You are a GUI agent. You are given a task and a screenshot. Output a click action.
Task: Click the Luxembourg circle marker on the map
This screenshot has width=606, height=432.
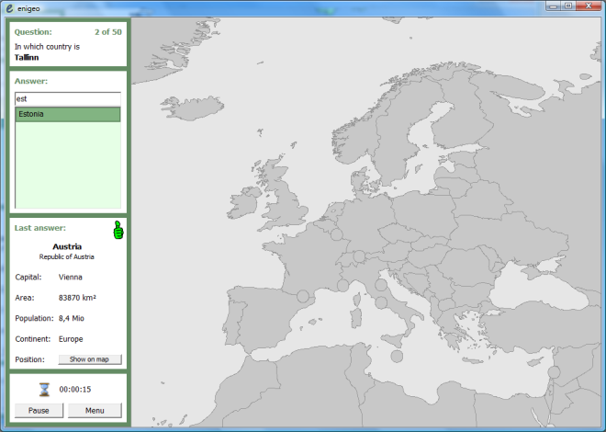click(337, 236)
